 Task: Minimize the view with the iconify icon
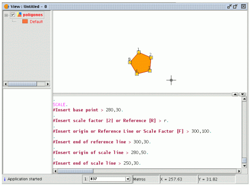coord(230,6)
